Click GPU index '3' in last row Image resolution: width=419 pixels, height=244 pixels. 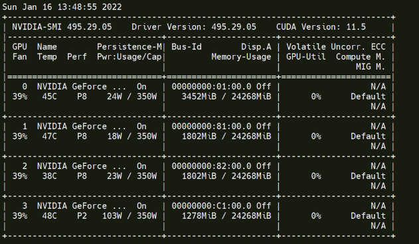click(25, 206)
